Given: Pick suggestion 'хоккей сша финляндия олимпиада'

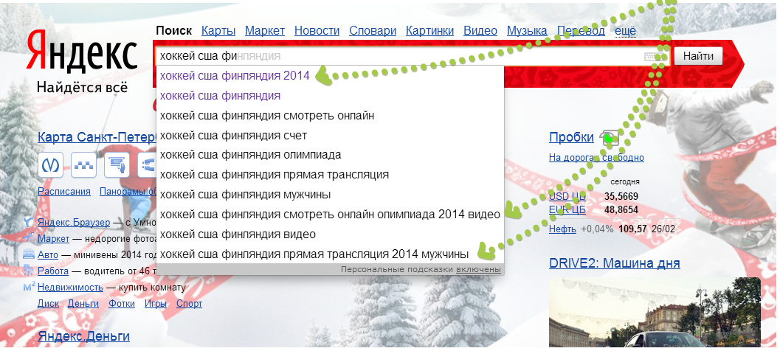Looking at the screenshot, I should (250, 155).
